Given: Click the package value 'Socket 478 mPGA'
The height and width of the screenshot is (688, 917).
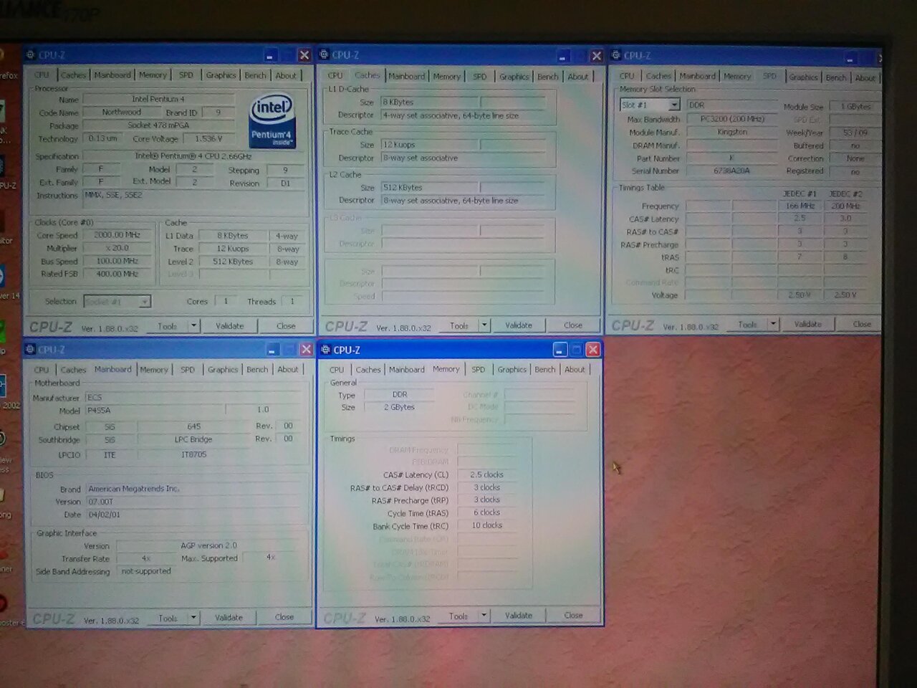Looking at the screenshot, I should click(x=158, y=125).
